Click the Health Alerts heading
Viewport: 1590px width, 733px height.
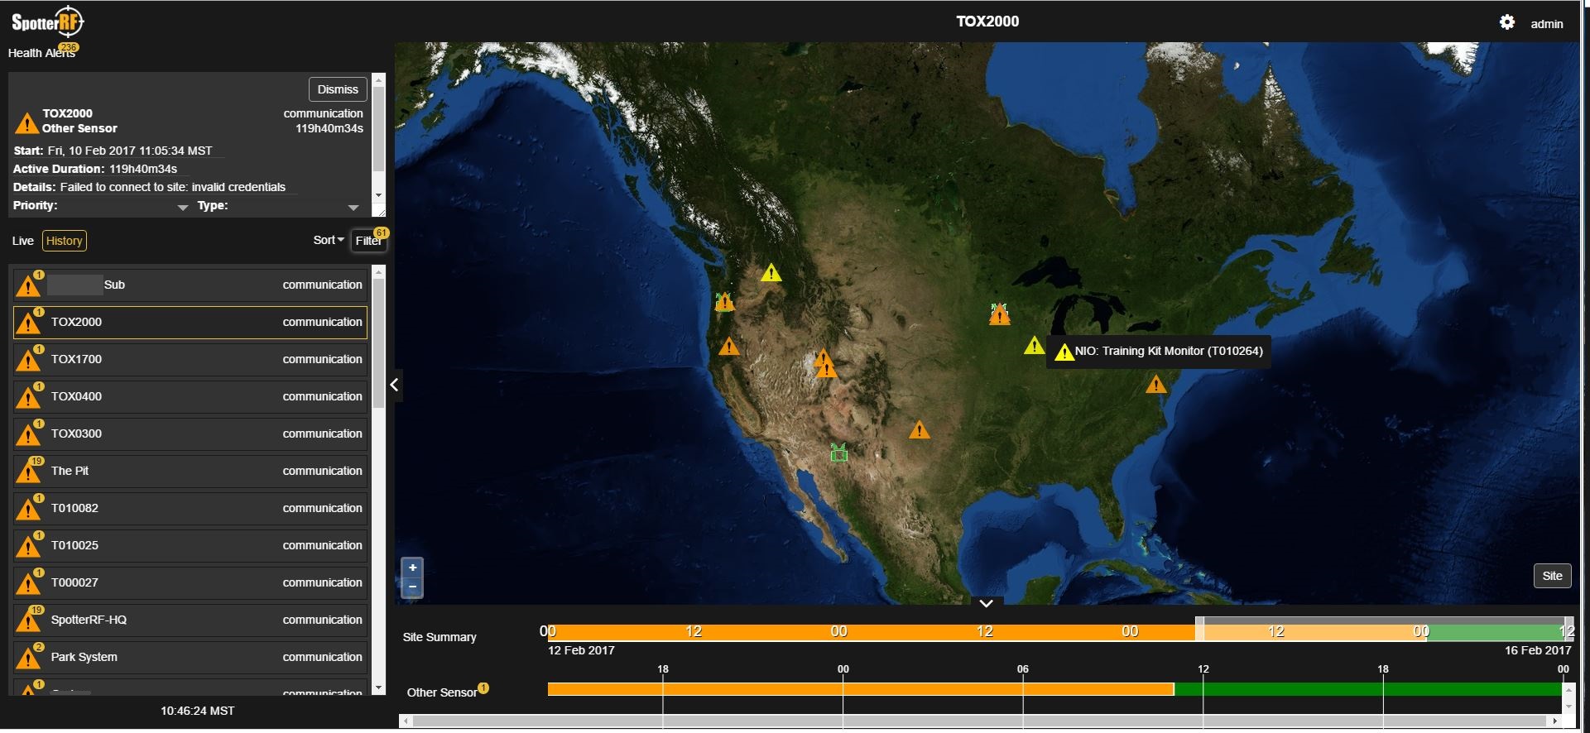point(41,53)
